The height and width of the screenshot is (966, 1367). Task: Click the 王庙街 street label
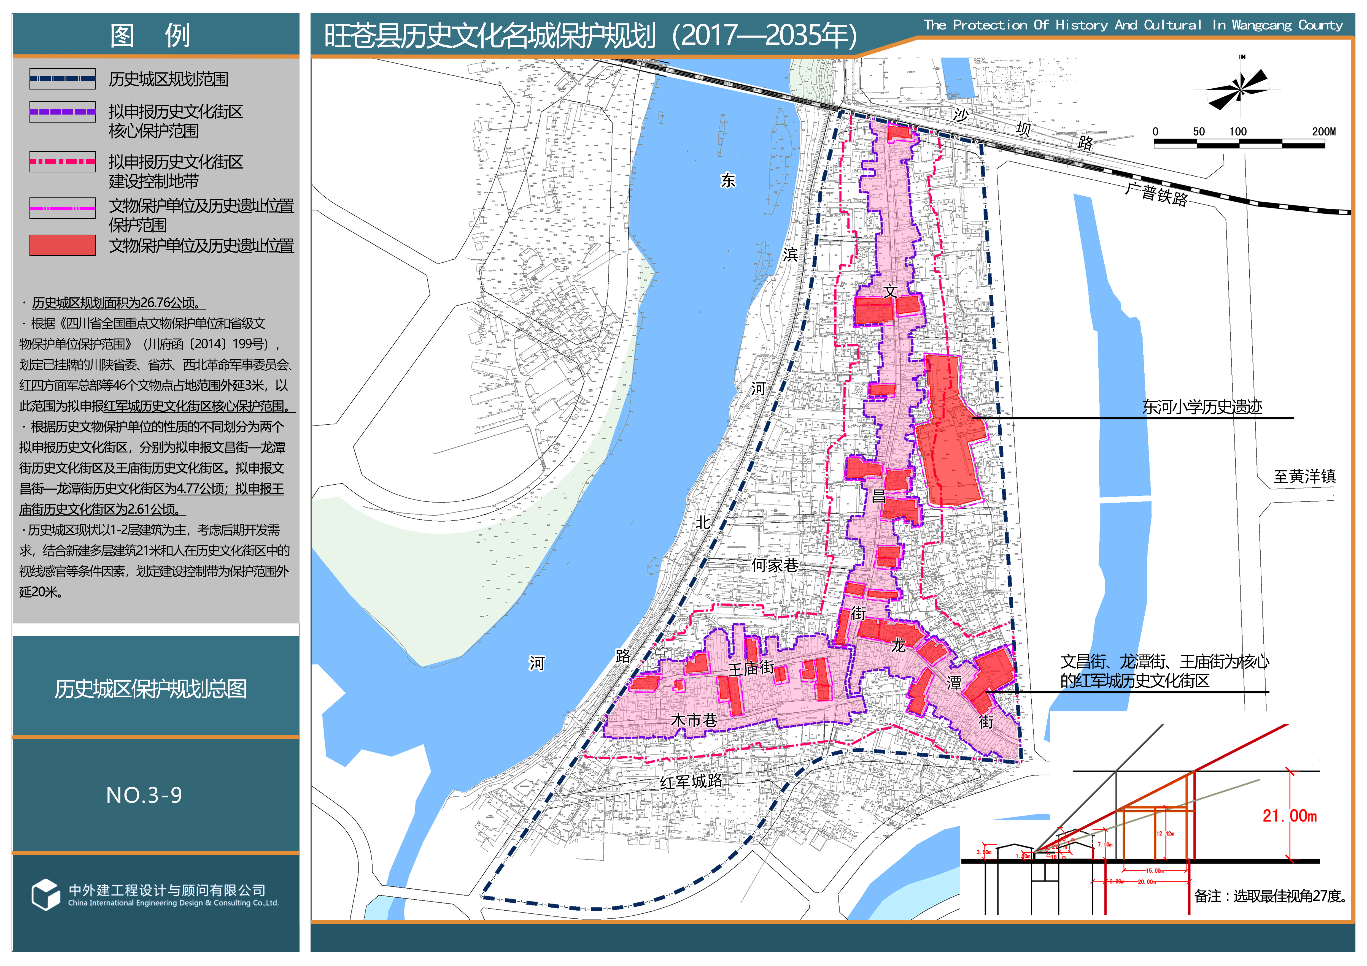[751, 668]
